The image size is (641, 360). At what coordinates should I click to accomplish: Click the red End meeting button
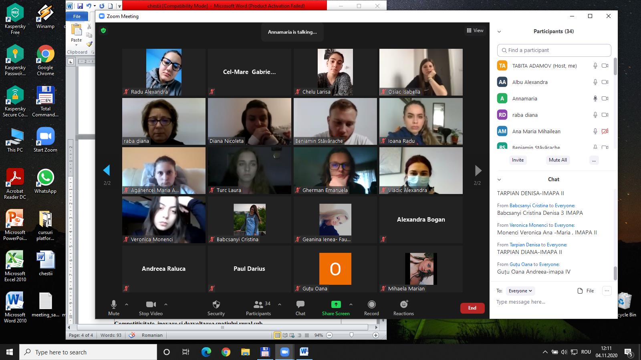[x=472, y=308]
